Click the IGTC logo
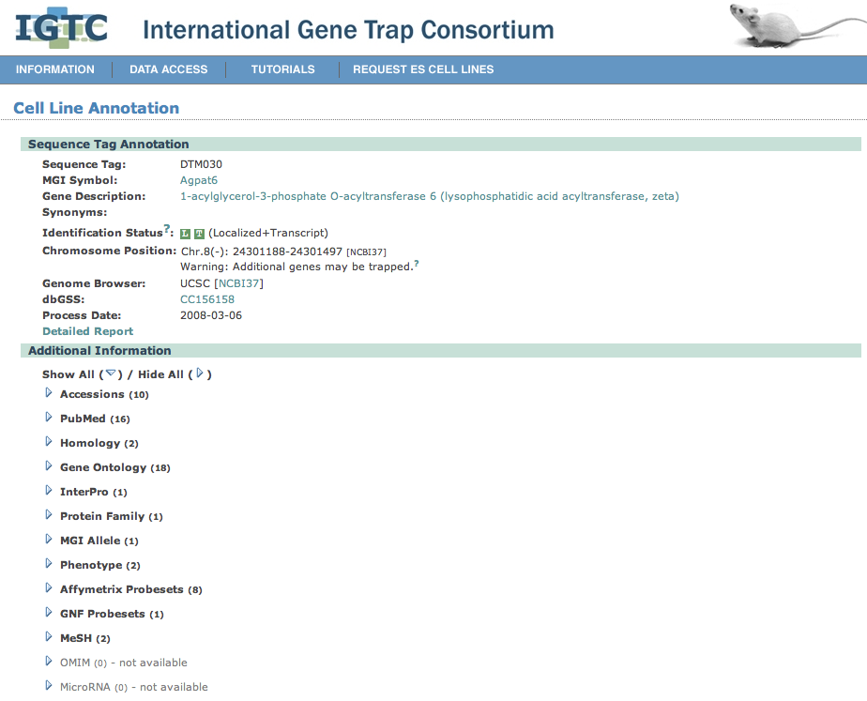This screenshot has width=867, height=701. coord(61,27)
